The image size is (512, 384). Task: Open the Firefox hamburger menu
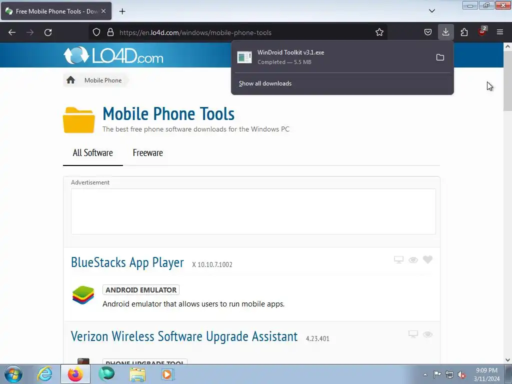click(x=500, y=32)
